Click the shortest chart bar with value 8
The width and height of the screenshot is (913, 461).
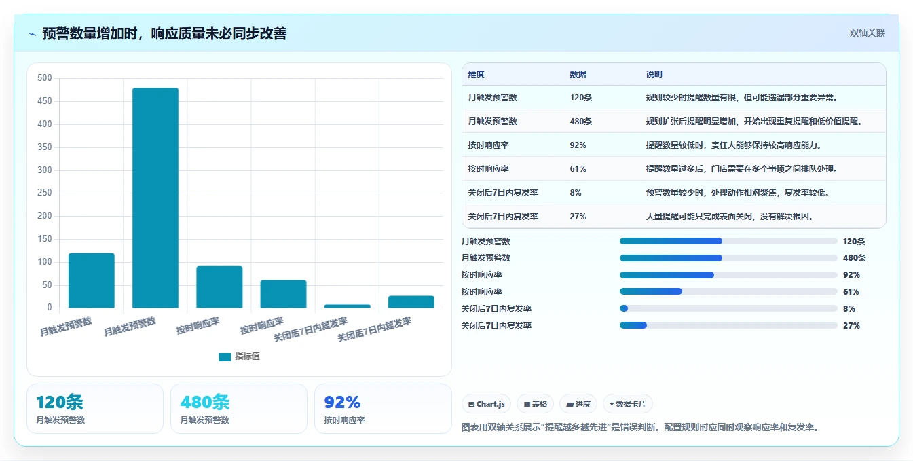pyautogui.click(x=348, y=306)
